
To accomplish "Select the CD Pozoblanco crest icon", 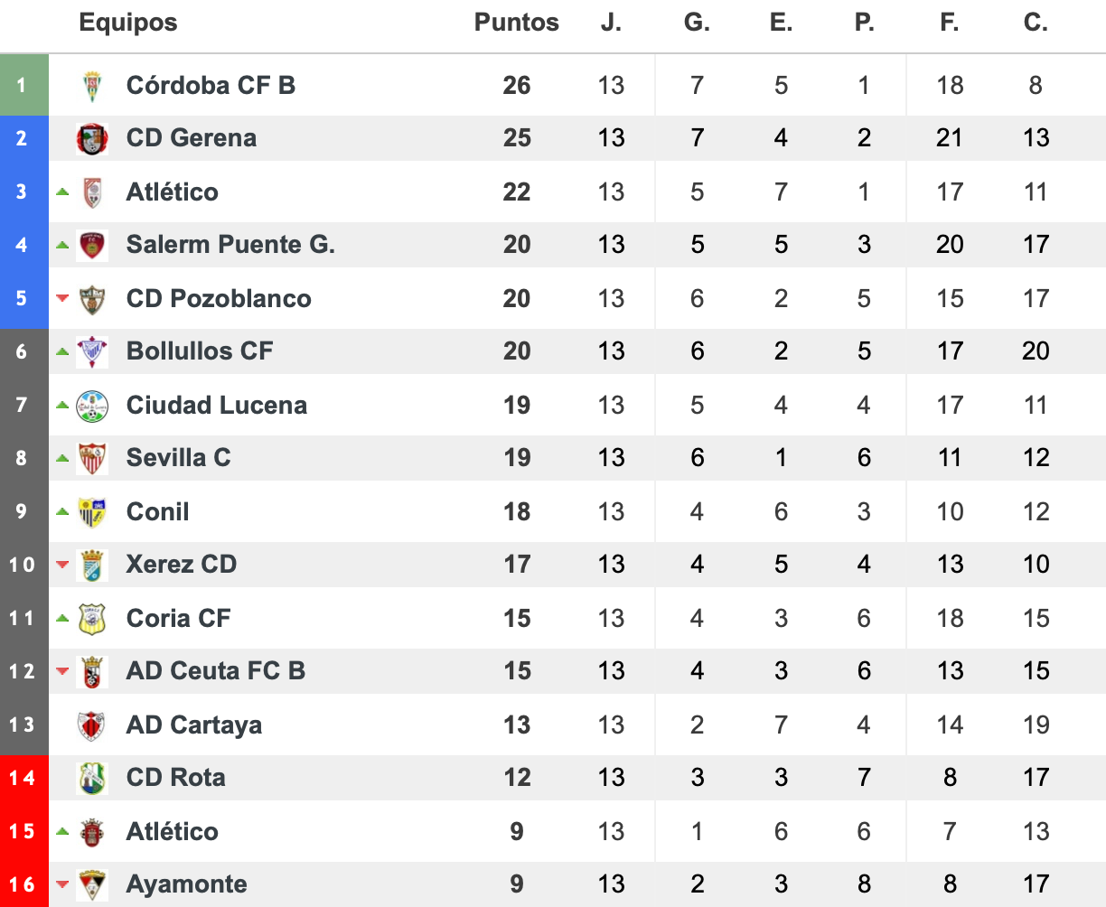I will (92, 299).
